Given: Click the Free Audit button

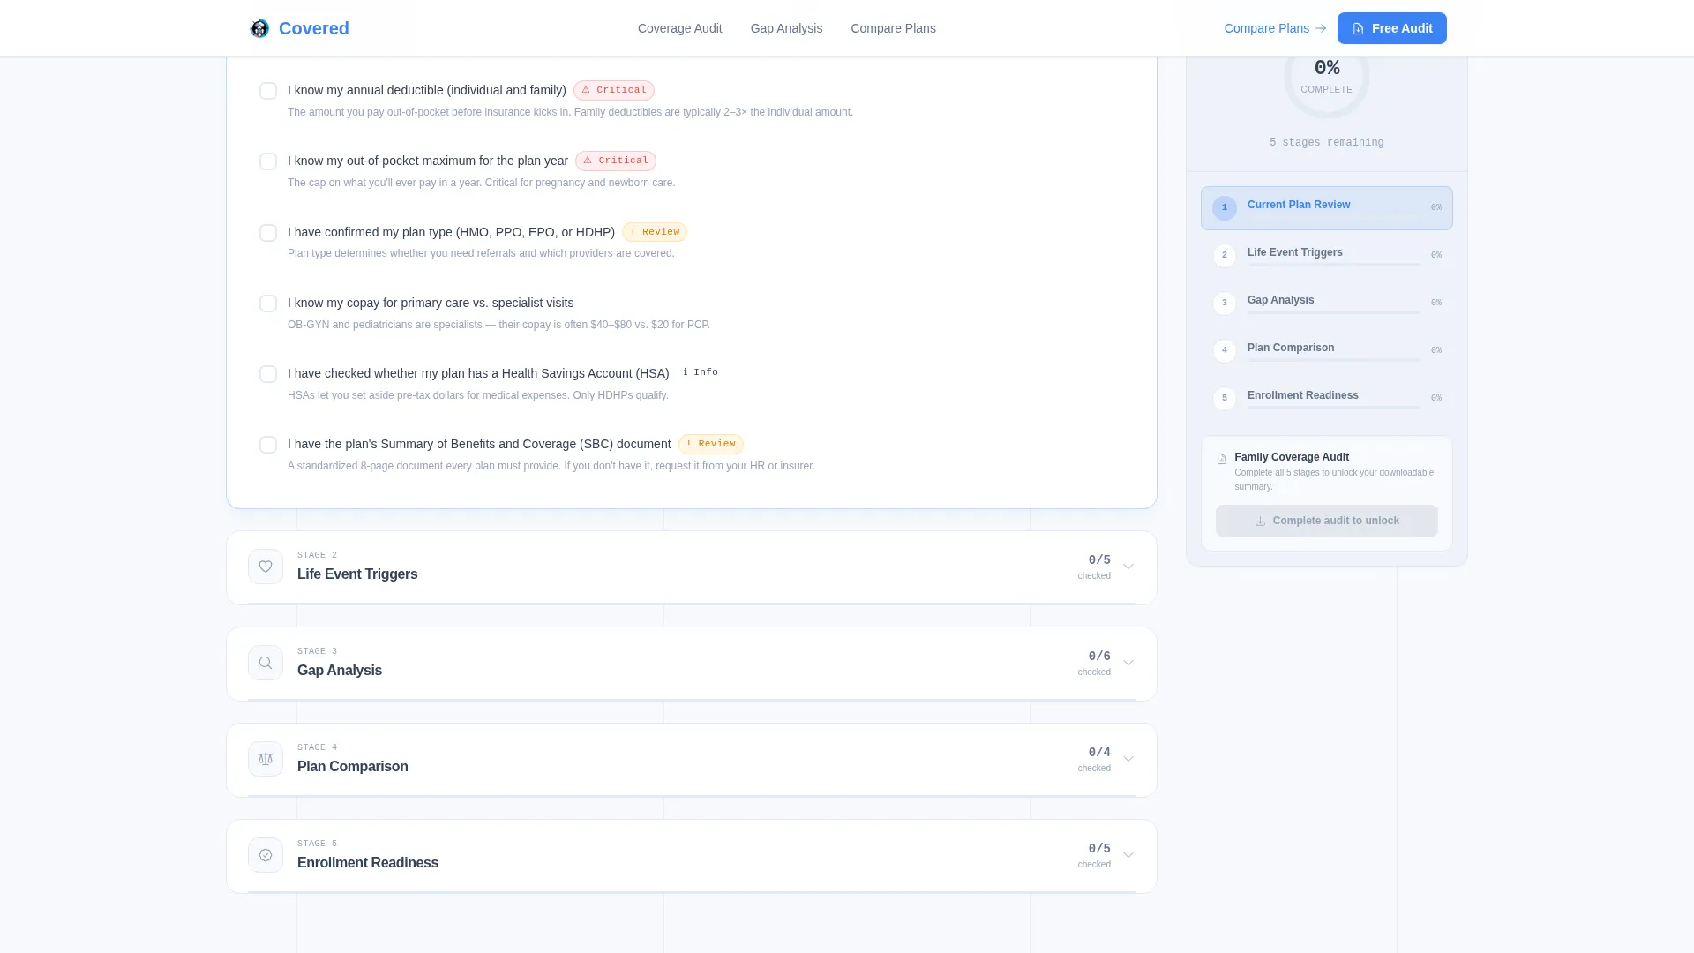Looking at the screenshot, I should [1392, 28].
